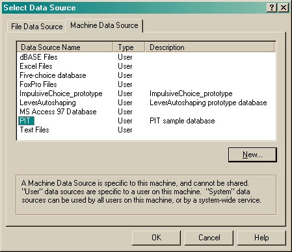
Task: Click the Type column header
Action: click(129, 47)
